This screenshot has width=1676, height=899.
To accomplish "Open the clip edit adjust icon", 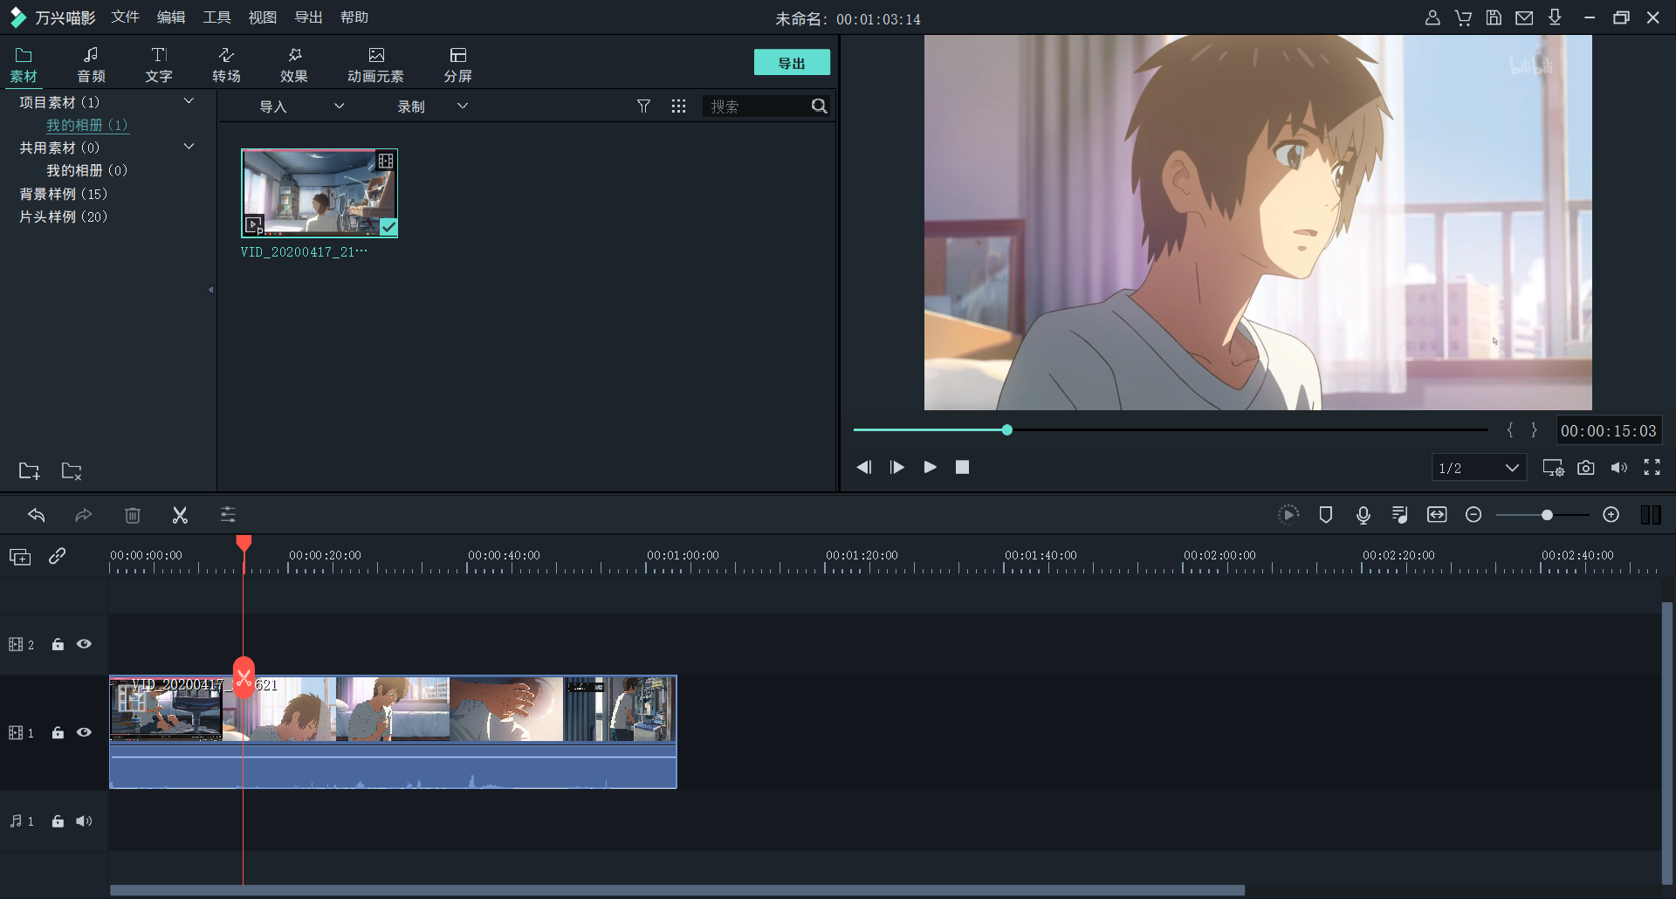I will (228, 515).
